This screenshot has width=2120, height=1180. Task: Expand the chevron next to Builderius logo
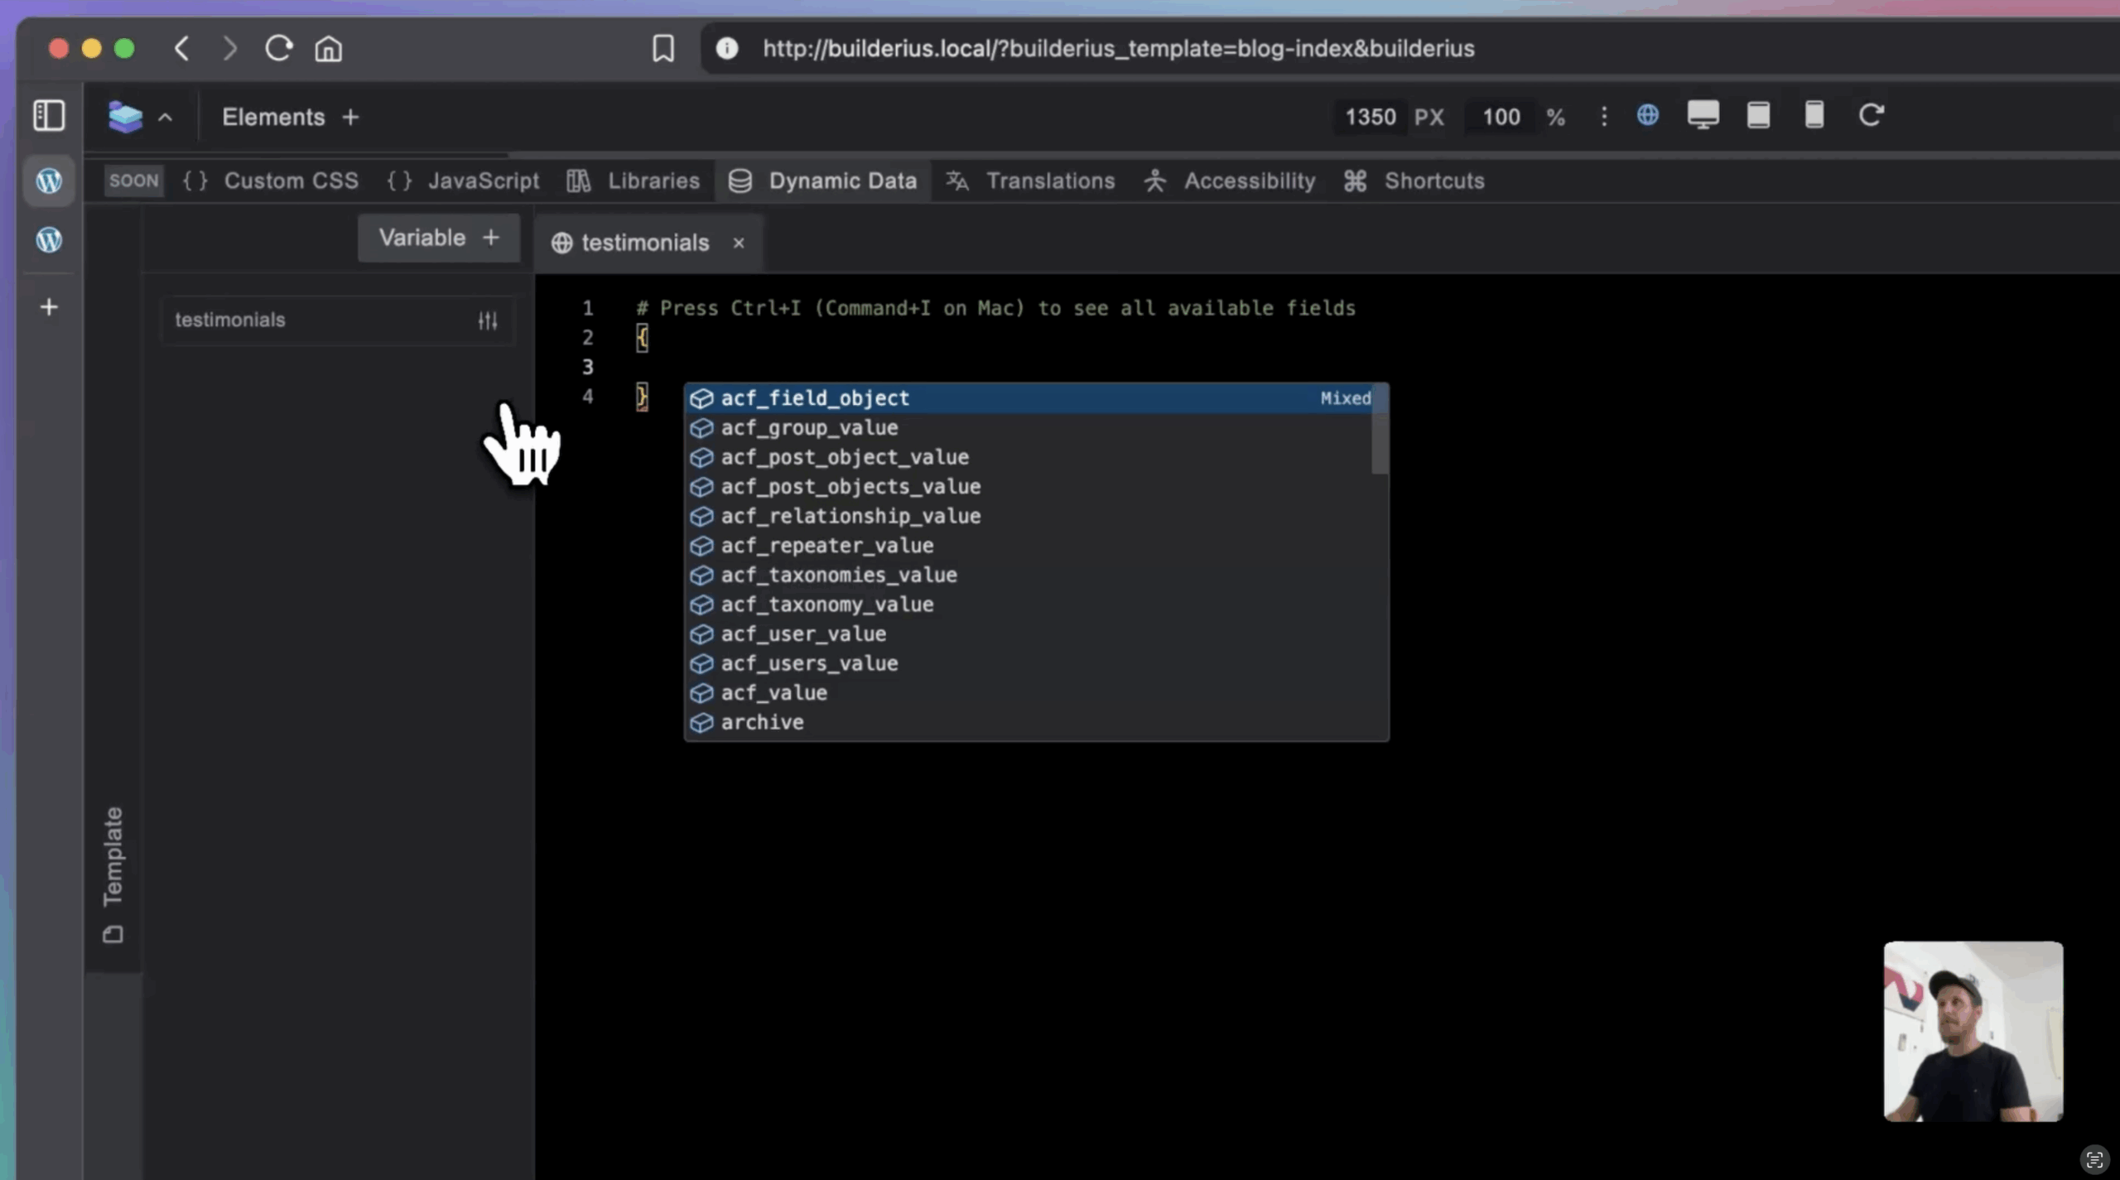coord(166,118)
